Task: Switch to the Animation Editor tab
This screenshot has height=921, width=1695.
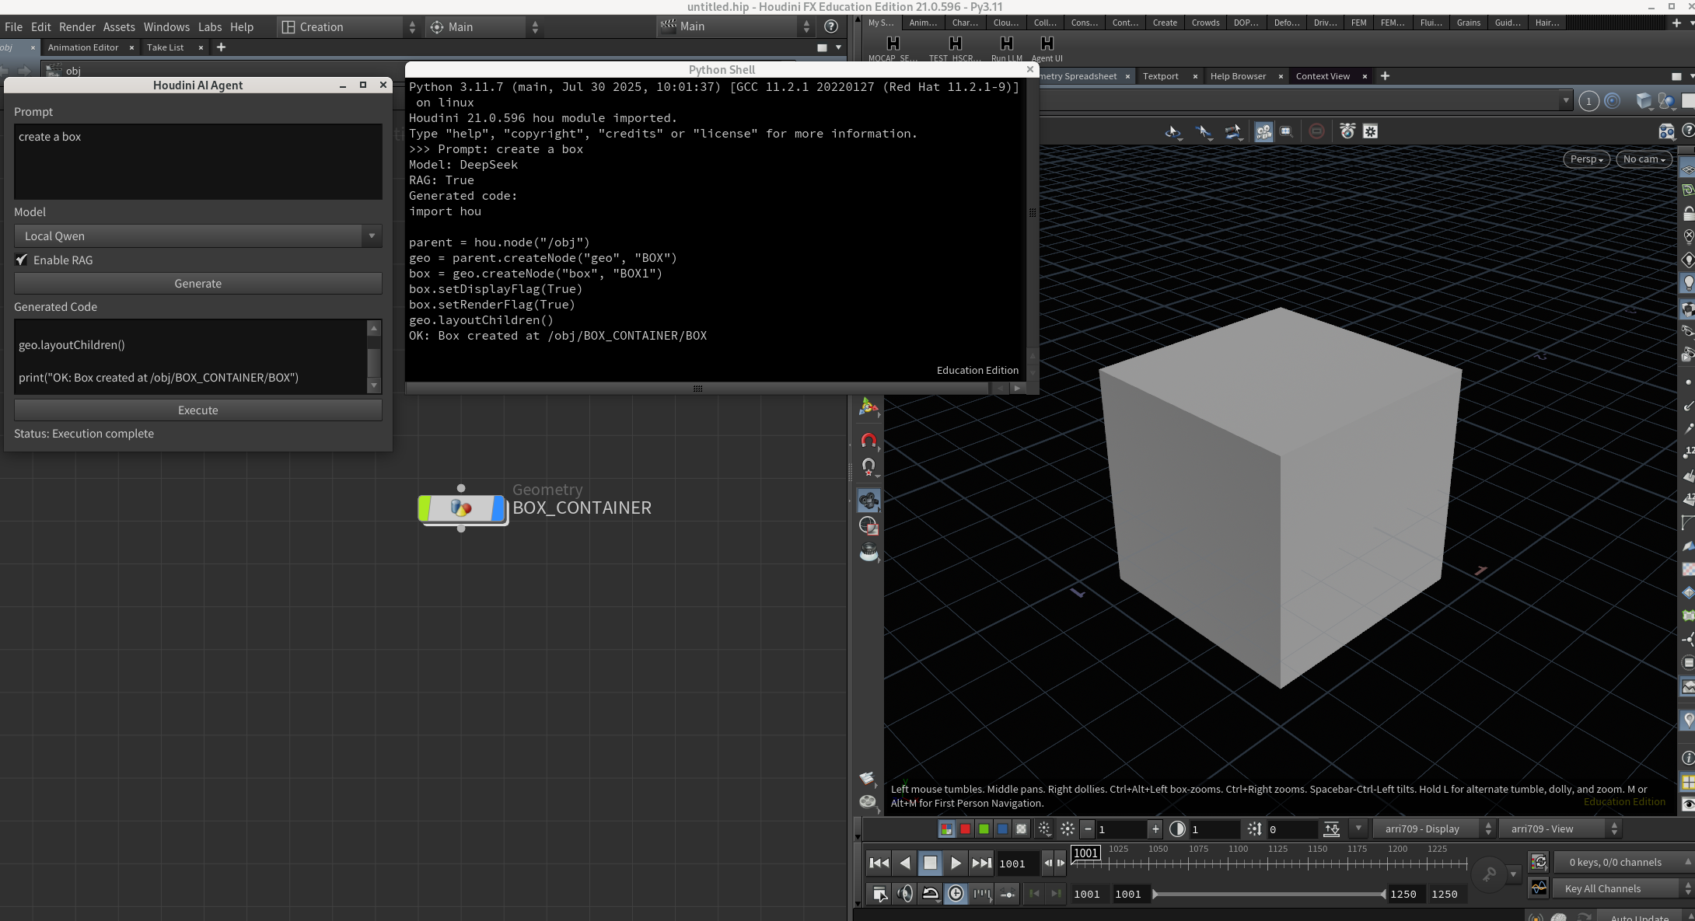Action: click(83, 47)
